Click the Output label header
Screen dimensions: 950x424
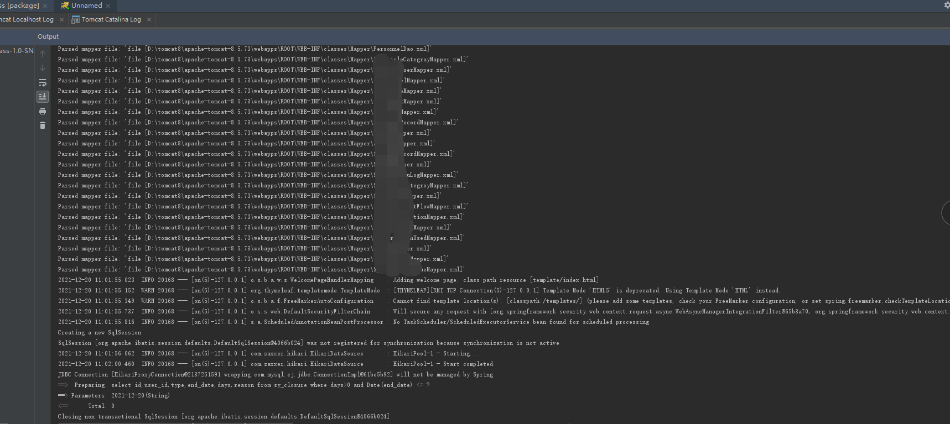[x=48, y=36]
